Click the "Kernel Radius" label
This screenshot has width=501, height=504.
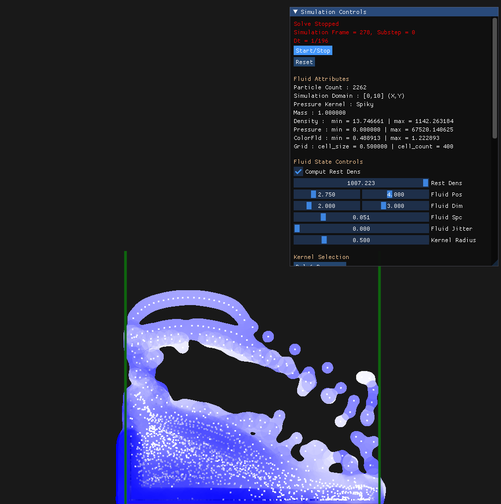pyautogui.click(x=453, y=240)
